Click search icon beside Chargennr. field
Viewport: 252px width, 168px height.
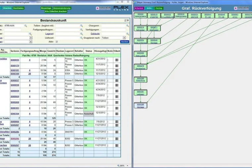(x=128, y=26)
